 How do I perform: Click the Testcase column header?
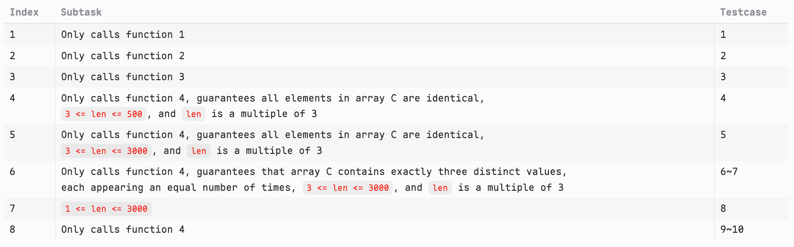pos(743,12)
